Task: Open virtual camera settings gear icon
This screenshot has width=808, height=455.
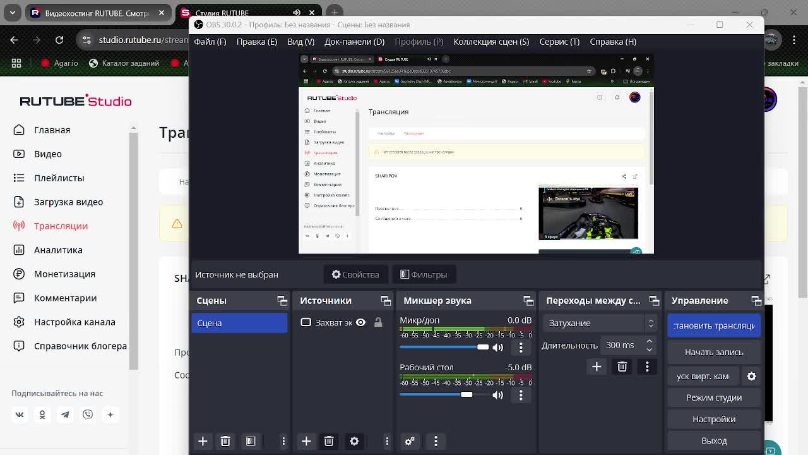Action: (751, 376)
